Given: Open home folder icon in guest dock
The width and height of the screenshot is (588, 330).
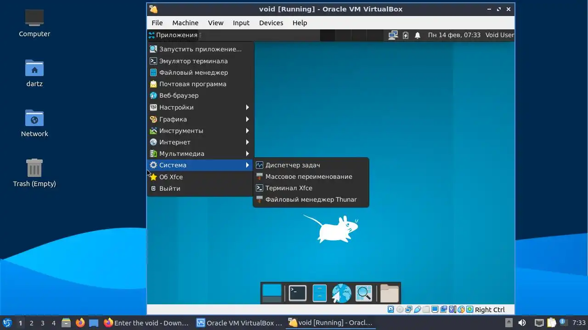Looking at the screenshot, I should (389, 293).
